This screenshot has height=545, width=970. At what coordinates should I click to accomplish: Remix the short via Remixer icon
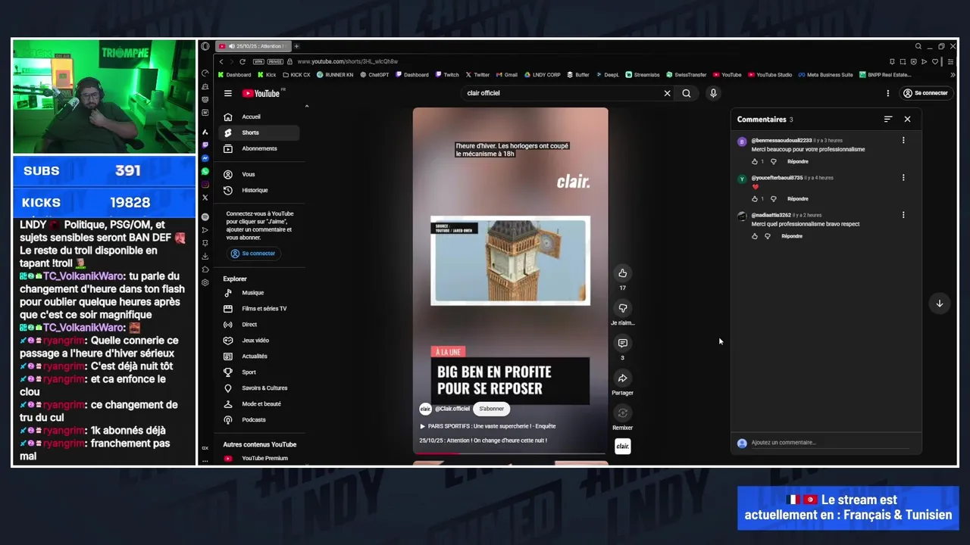pos(622,413)
